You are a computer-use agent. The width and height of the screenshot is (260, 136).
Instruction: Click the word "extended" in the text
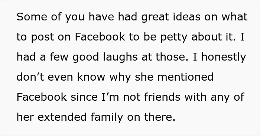(62, 117)
